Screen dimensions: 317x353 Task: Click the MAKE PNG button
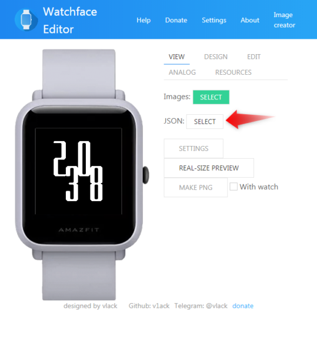coord(196,187)
